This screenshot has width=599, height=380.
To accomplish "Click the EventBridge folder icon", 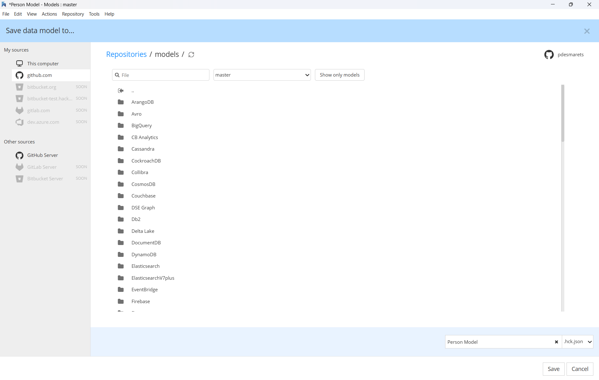I will (x=121, y=290).
